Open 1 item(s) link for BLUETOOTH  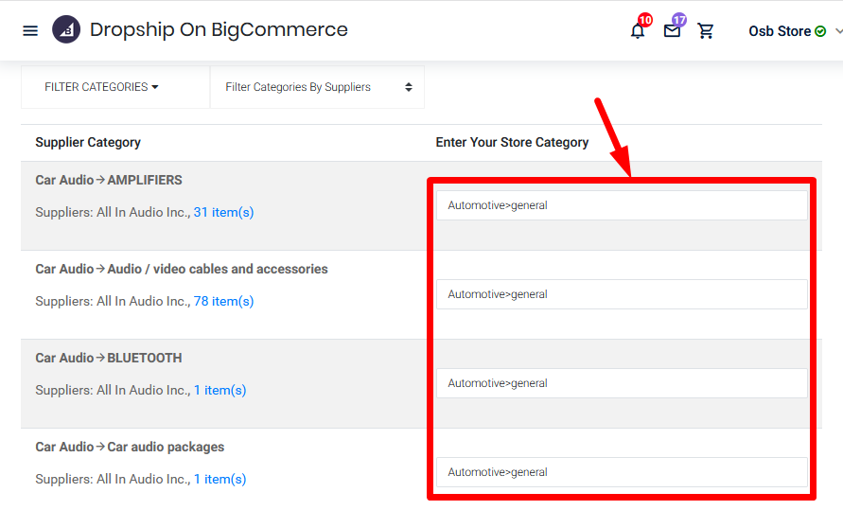click(x=220, y=390)
